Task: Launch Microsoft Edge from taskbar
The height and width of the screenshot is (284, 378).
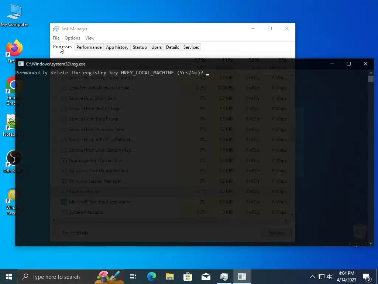Action: (151, 277)
